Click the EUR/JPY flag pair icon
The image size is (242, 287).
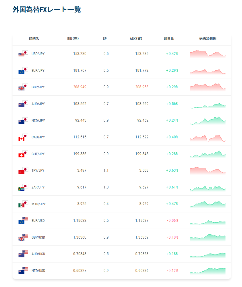[x=23, y=71]
